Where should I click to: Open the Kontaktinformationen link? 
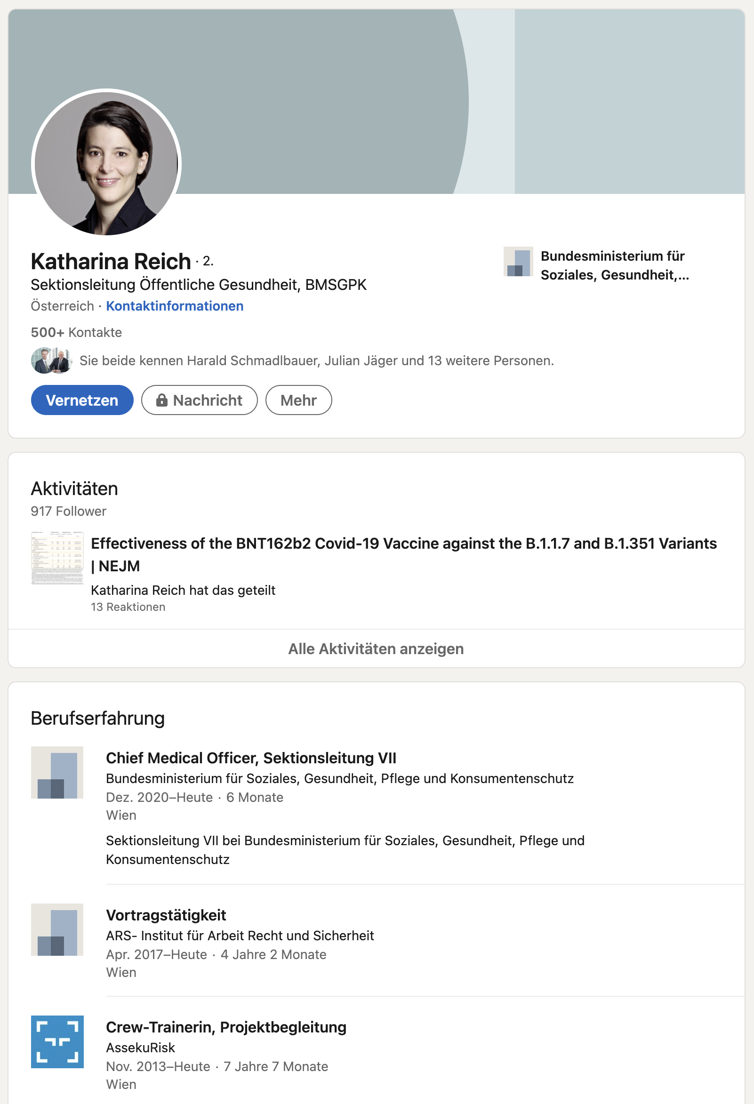click(175, 306)
